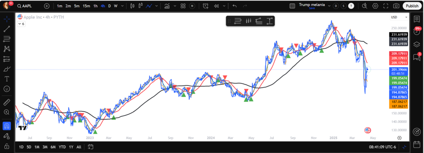The height and width of the screenshot is (153, 424).
Task: Switch to the 15m timeframe
Action: pyautogui.click(x=86, y=6)
